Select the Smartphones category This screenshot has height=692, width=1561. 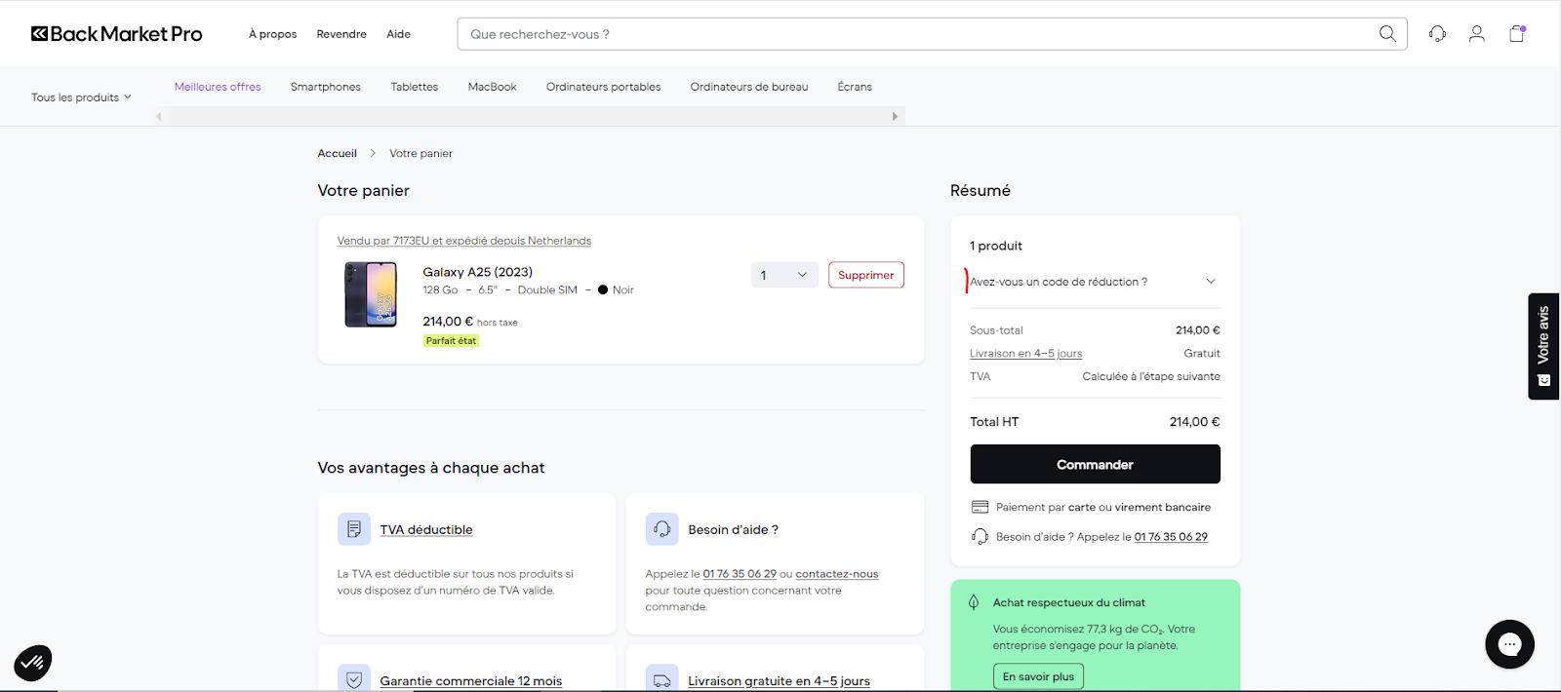pos(326,87)
